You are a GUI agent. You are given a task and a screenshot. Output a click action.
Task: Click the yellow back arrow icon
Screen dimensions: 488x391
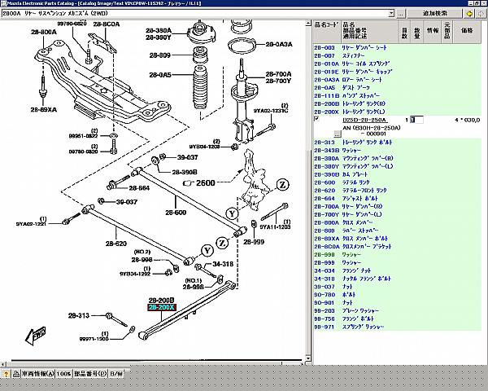point(469,13)
